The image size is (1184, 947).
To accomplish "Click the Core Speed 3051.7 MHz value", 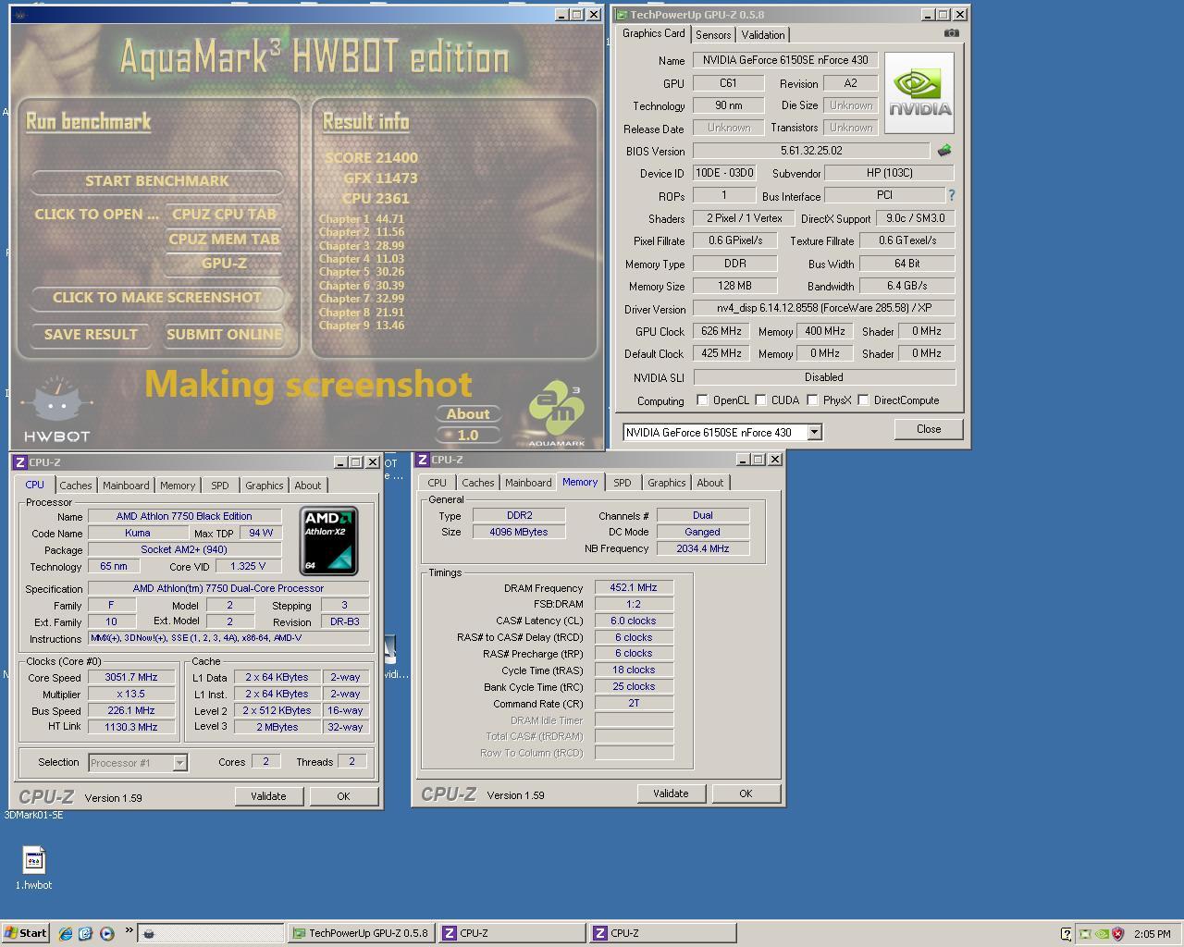I will coord(131,678).
